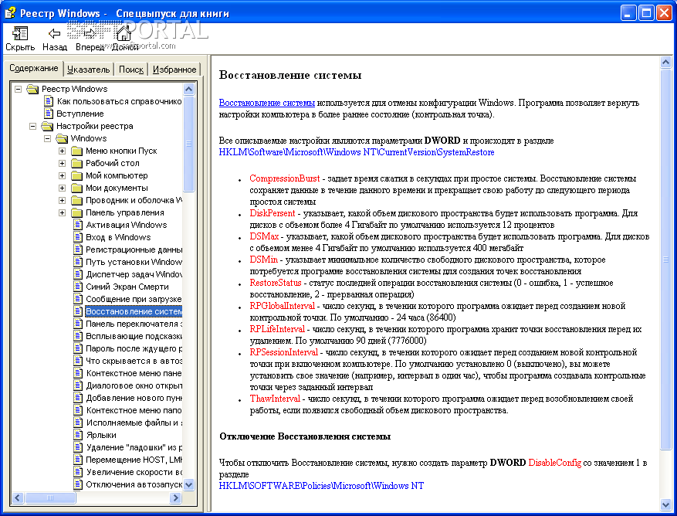677x516 pixels.
Task: Click the page icon beside Вступление
Action: (x=49, y=114)
